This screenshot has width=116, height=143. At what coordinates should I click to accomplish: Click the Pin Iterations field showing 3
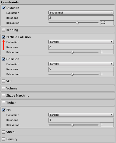(81, 120)
